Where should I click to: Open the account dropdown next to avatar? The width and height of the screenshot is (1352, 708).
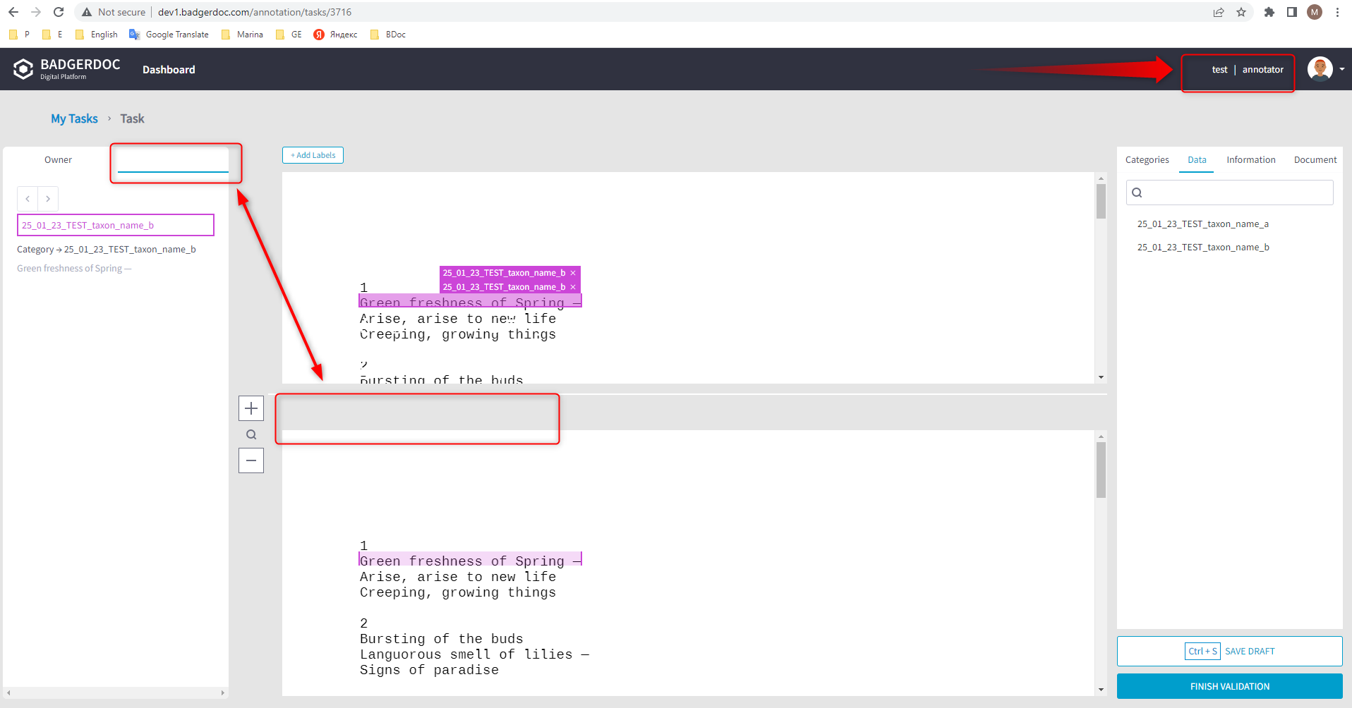click(x=1340, y=68)
